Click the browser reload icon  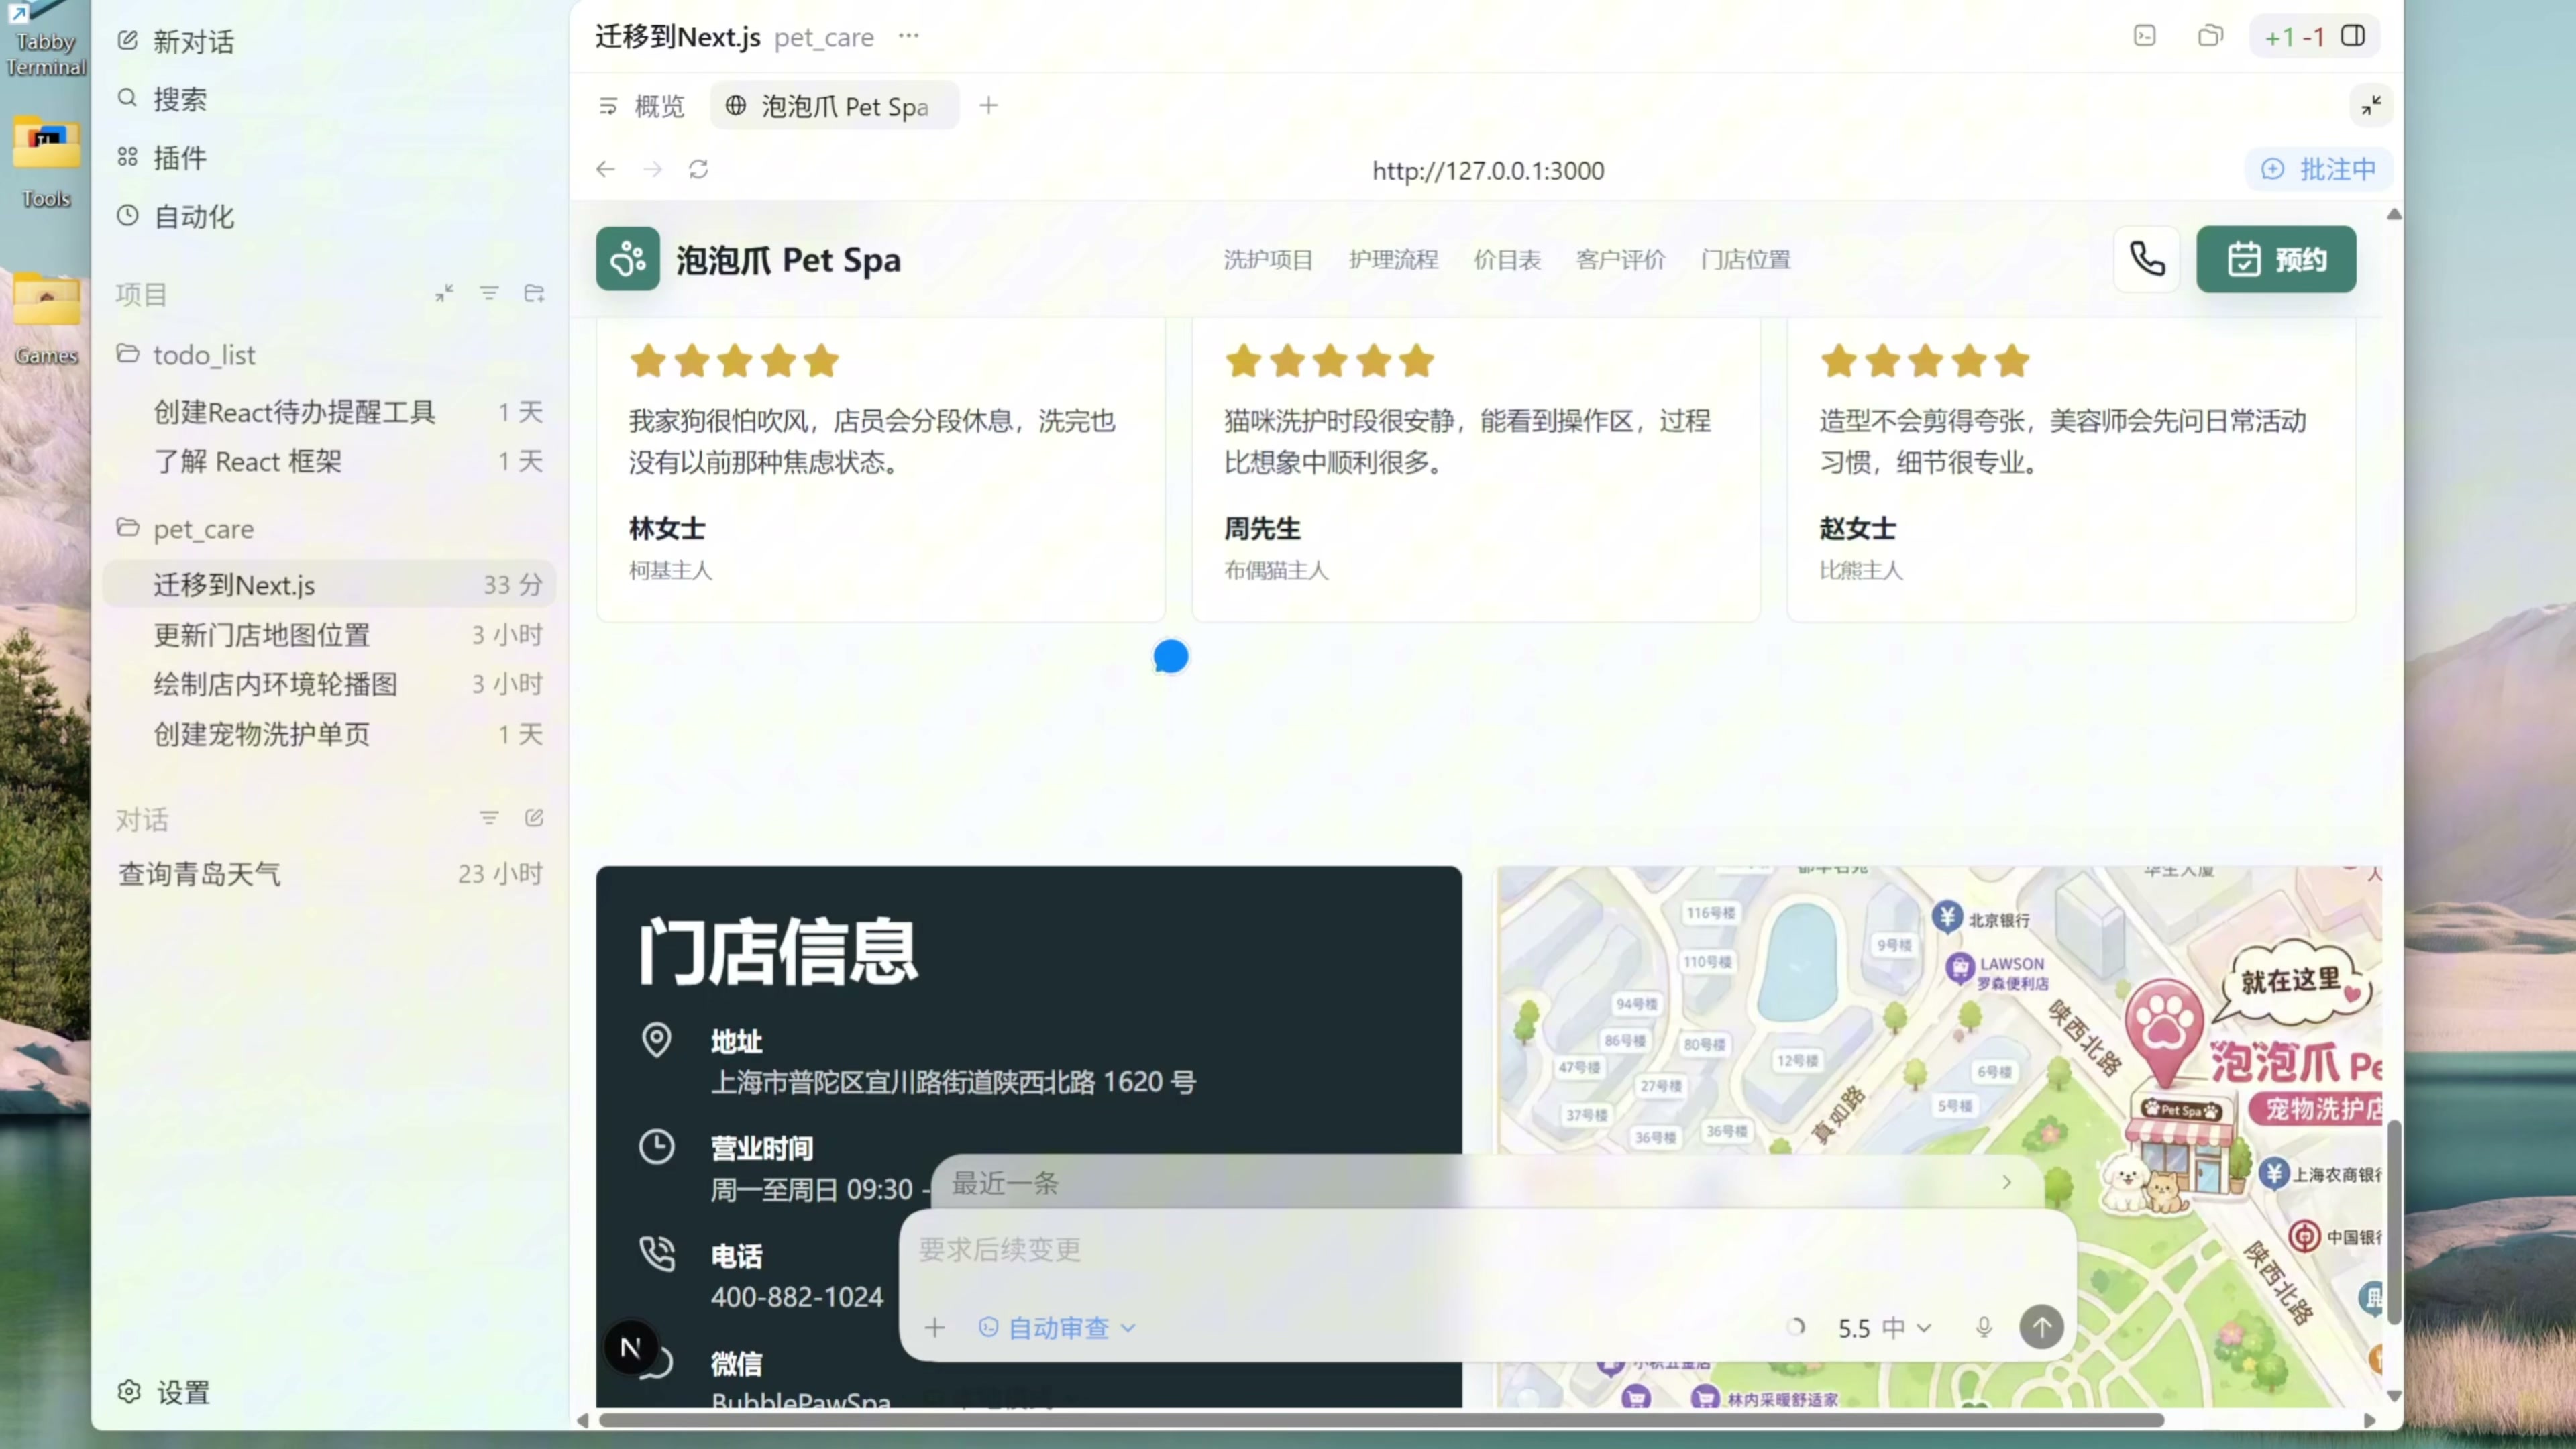[x=698, y=169]
